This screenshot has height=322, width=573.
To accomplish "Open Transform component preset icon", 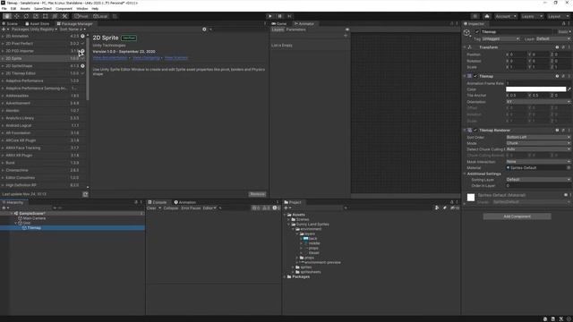I will (563, 47).
